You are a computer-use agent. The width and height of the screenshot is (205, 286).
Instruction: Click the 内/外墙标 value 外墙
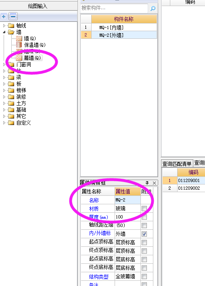(x=128, y=234)
